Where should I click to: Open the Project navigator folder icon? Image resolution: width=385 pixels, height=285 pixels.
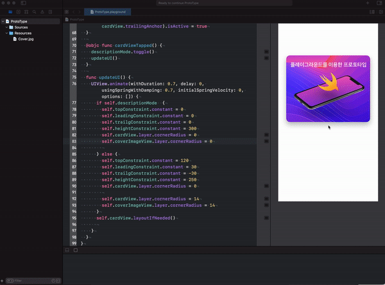point(10,12)
